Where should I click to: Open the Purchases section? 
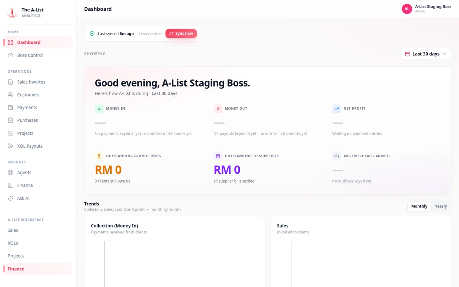38,120
